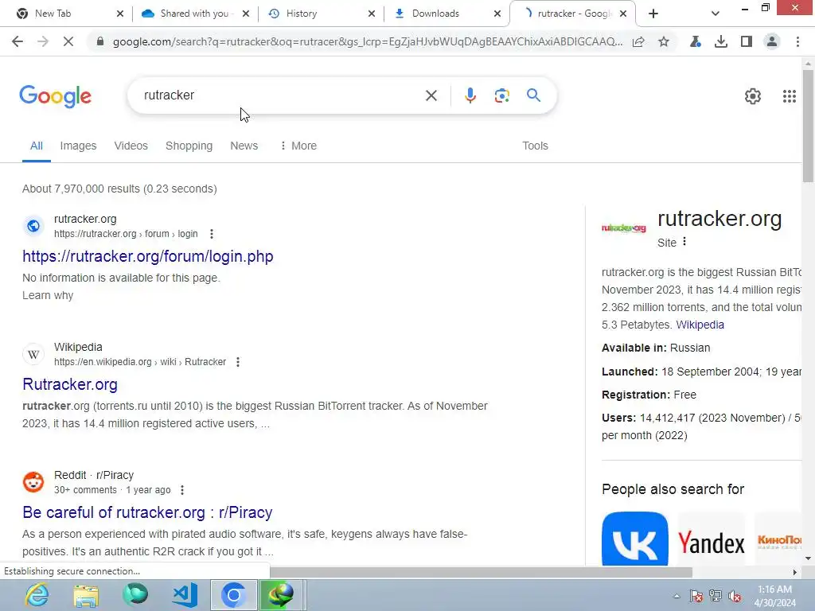Open File Explorer from the taskbar
Image resolution: width=815 pixels, height=611 pixels.
coord(86,595)
